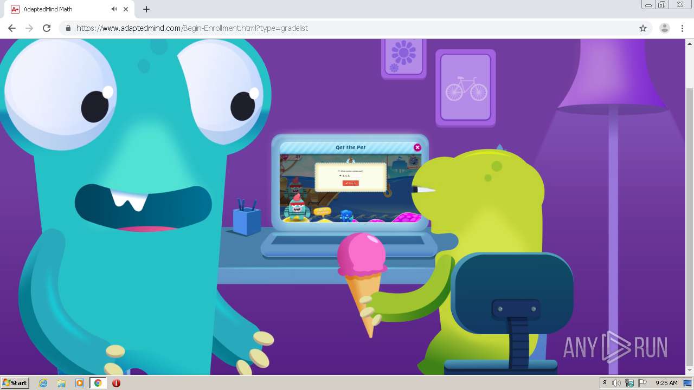Close the Get the Pet popup
The width and height of the screenshot is (694, 390).
[x=417, y=147]
